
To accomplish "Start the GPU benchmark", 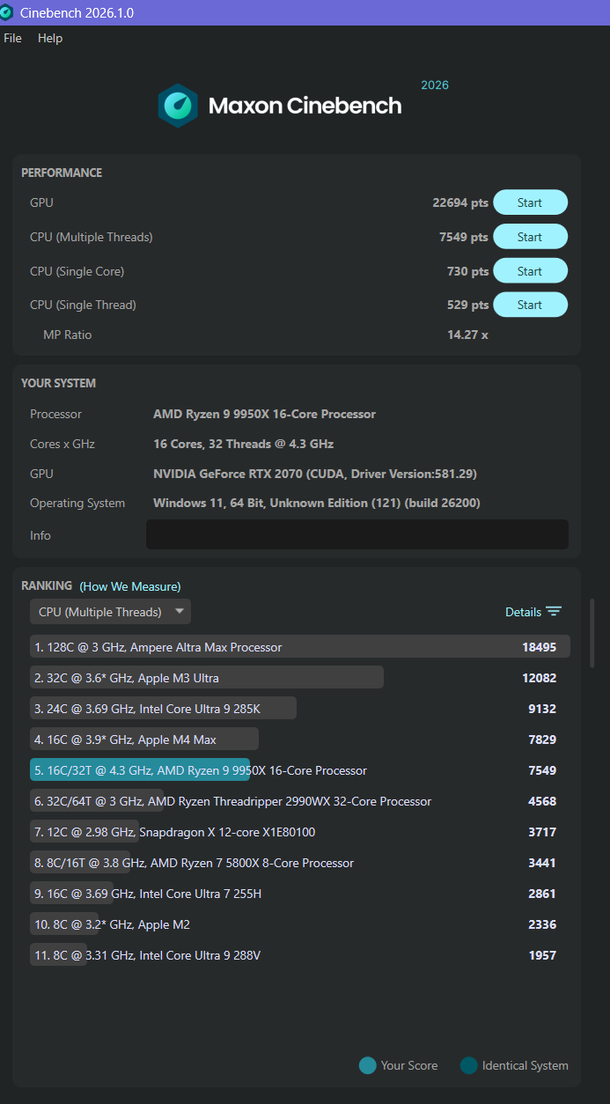I will tap(530, 202).
